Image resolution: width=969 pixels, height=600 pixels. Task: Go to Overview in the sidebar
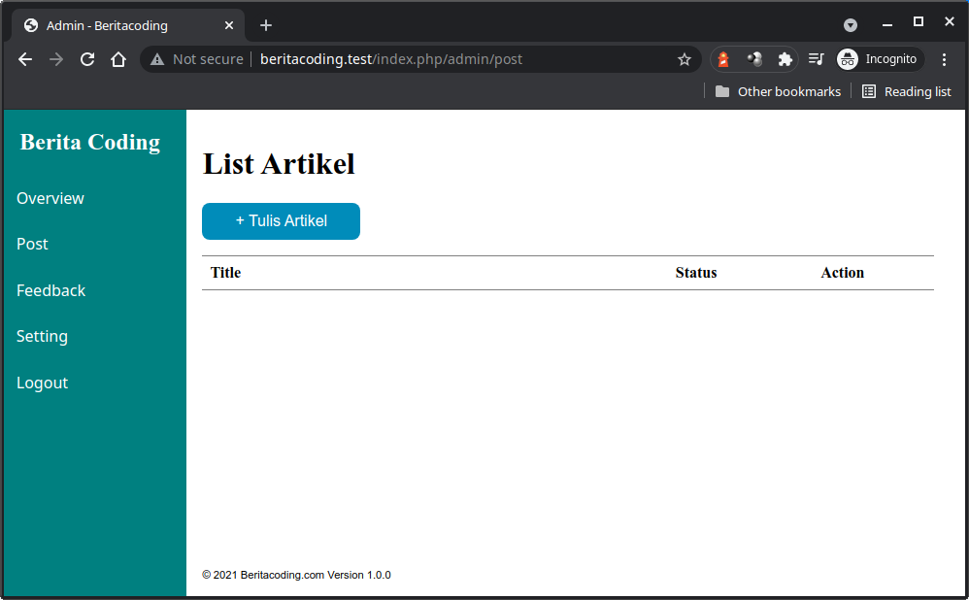(50, 198)
